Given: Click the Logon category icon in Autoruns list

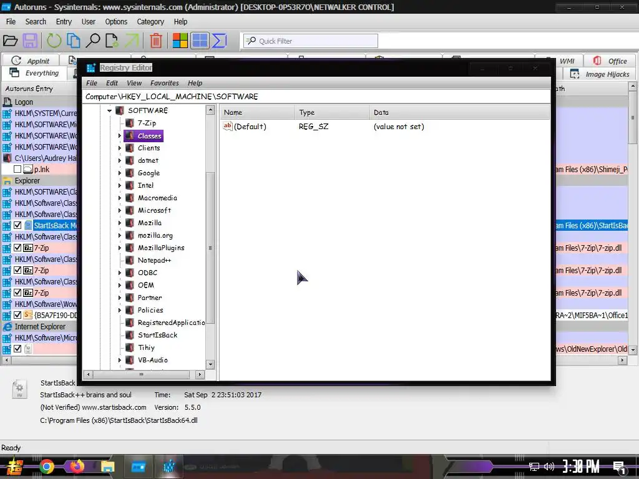Looking at the screenshot, I should (x=7, y=102).
